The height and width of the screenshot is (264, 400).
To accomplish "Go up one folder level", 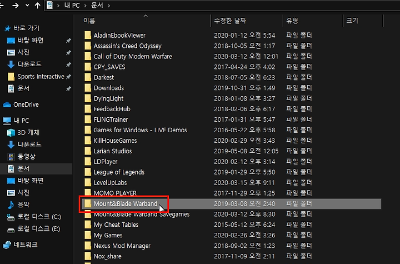I will (38, 6).
